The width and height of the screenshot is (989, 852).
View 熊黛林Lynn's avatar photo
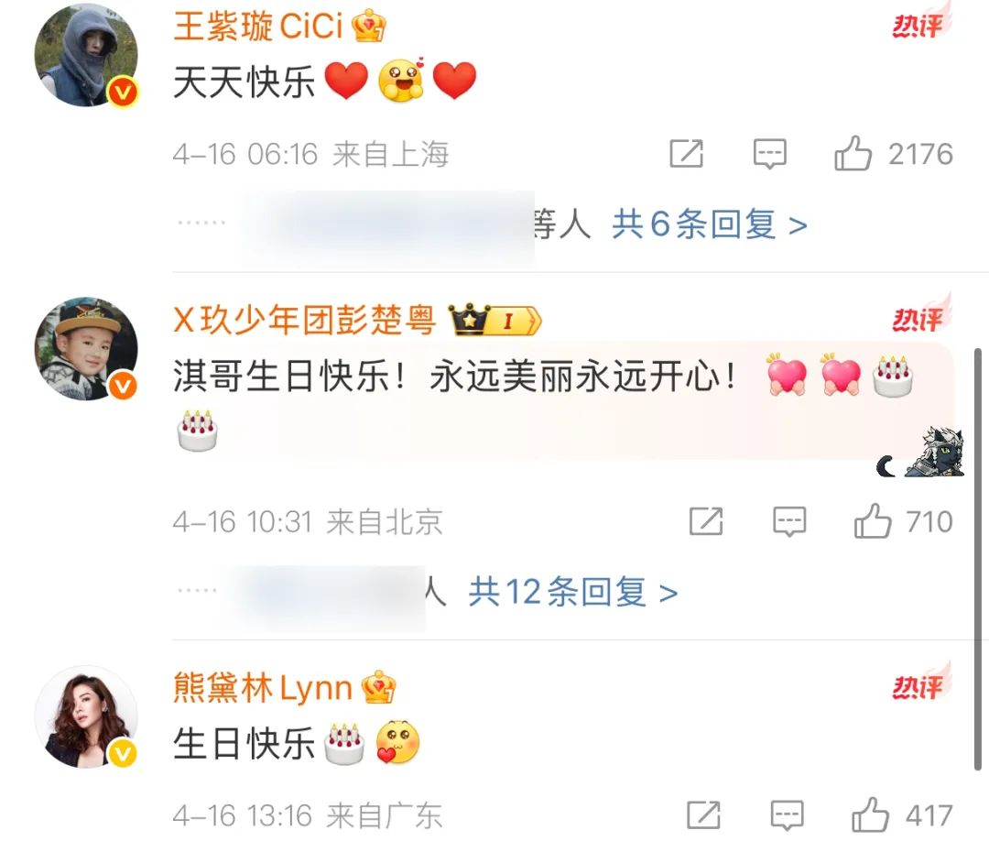pos(86,717)
